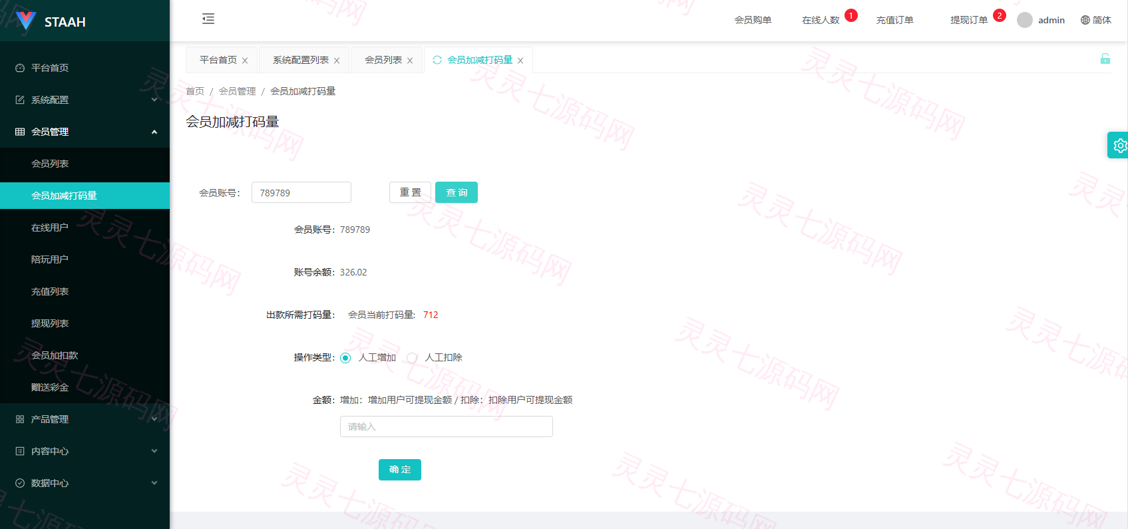
Task: Click the 产品管理 grid icon
Action: pyautogui.click(x=20, y=419)
